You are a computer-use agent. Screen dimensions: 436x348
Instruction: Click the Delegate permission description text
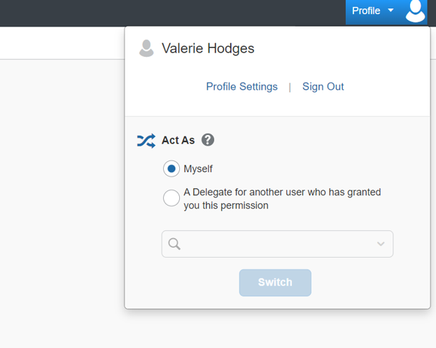point(282,199)
